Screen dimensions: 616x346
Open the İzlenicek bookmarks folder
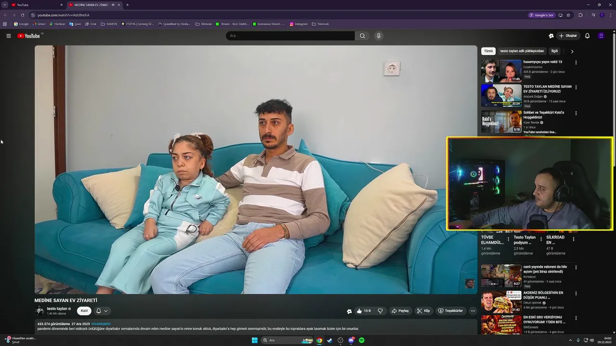point(321,24)
